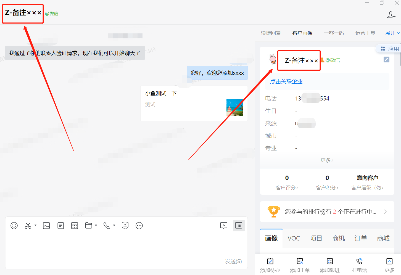401x275 pixels.
Task: Click the add contact icon in the title bar
Action: (x=391, y=15)
